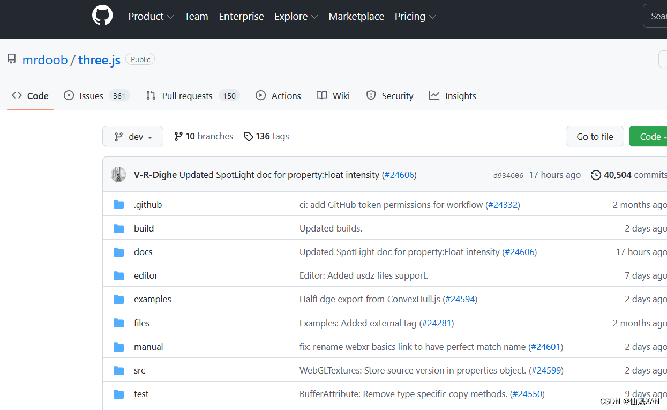Open the manual folder

tap(148, 347)
